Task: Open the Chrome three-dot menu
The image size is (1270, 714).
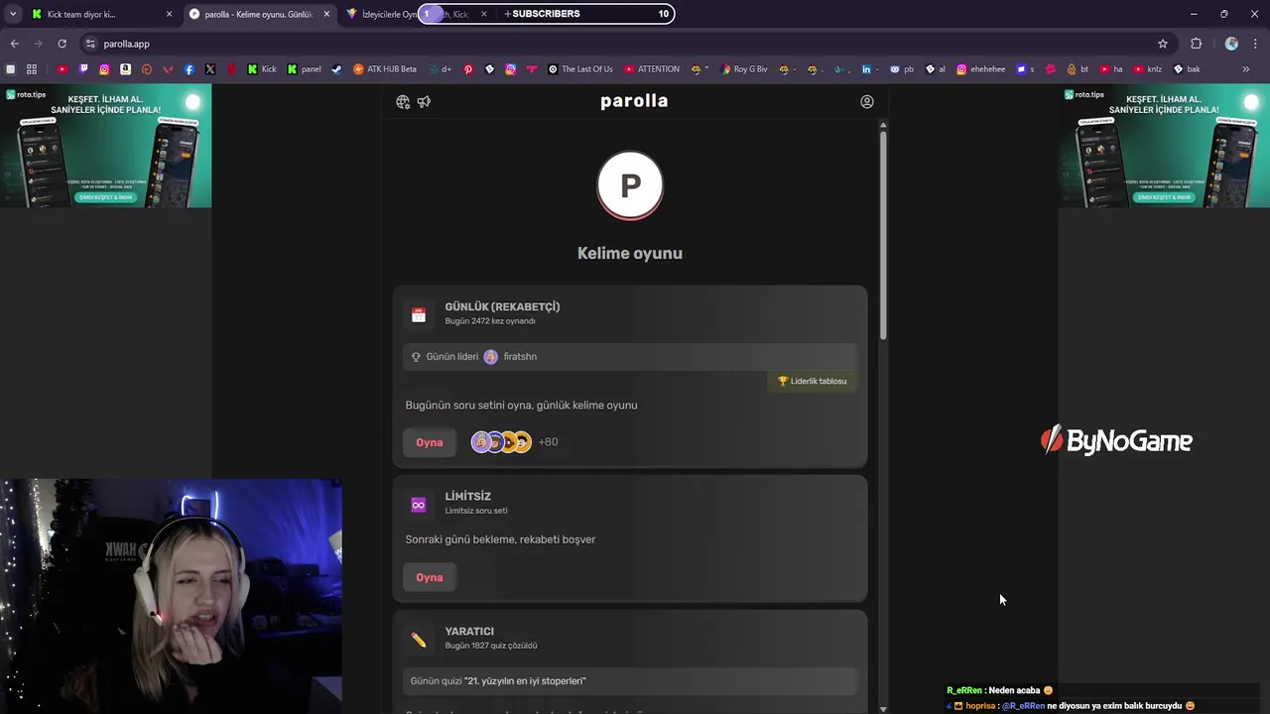Action: [1256, 44]
